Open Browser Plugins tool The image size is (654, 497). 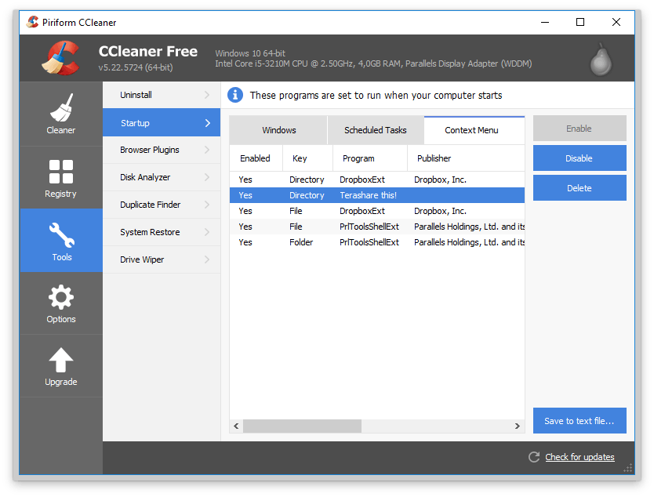[x=162, y=150]
